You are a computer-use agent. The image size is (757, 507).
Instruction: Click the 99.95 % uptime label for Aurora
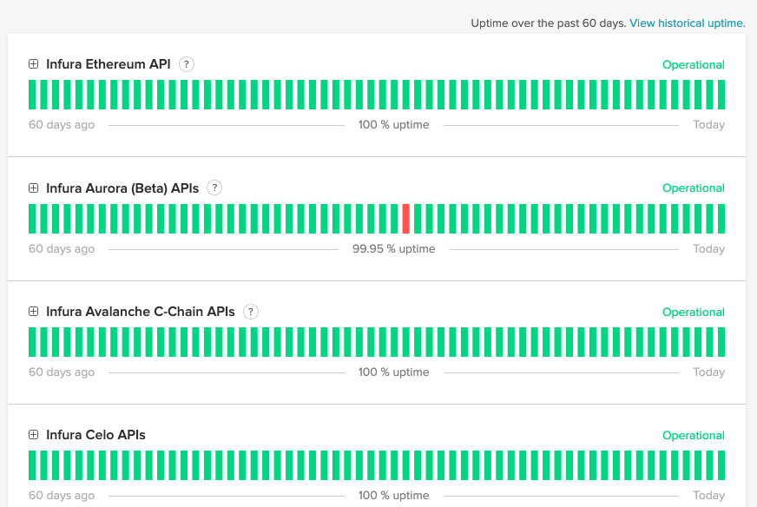point(393,249)
